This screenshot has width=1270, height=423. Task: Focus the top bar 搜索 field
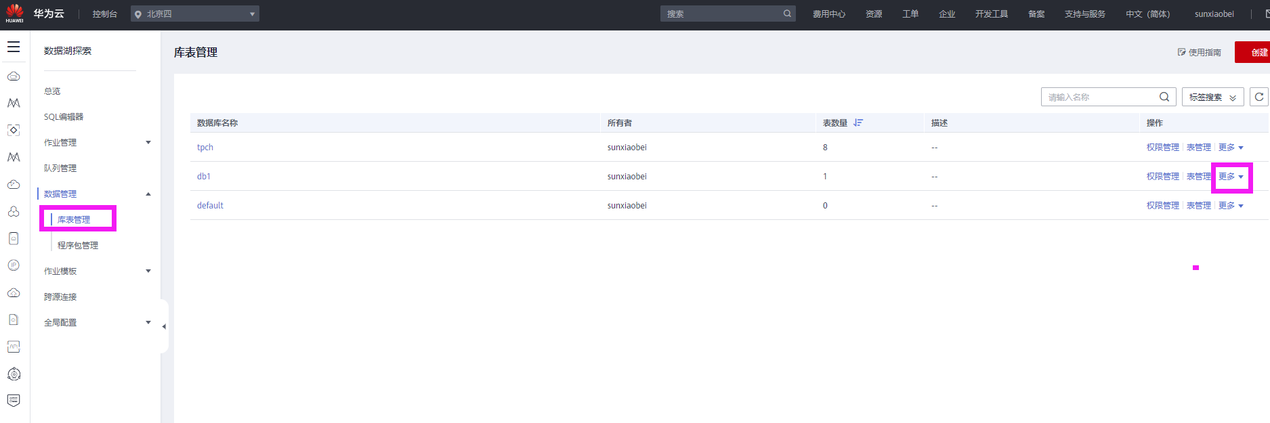click(728, 14)
